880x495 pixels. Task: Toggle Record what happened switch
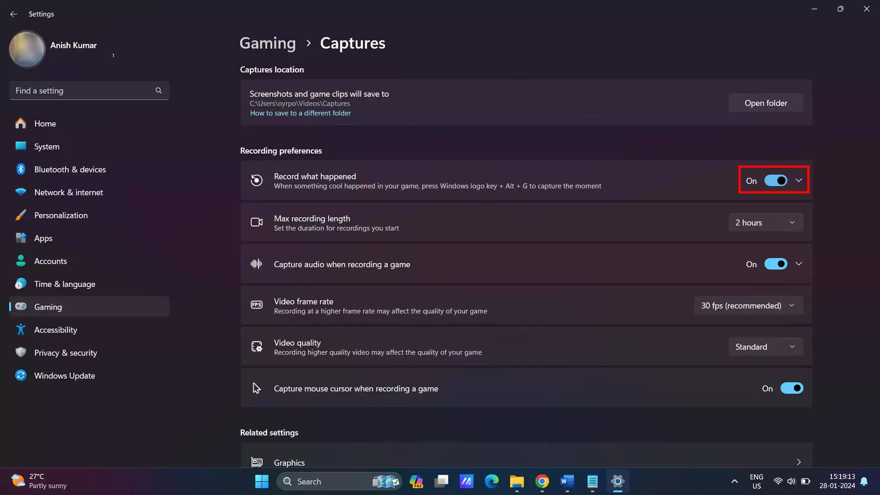(x=775, y=180)
